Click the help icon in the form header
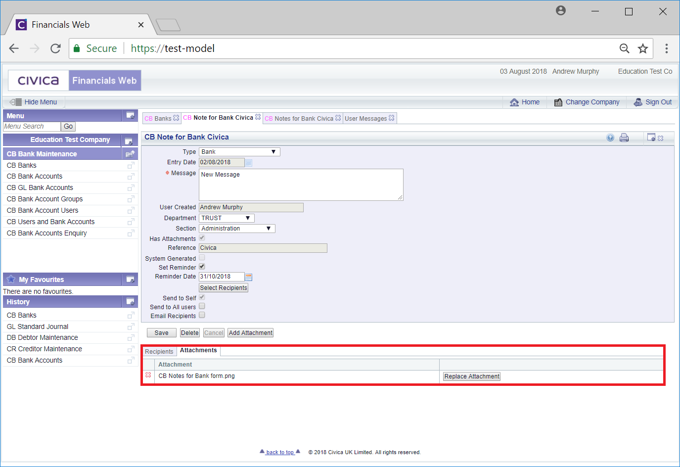680x467 pixels. point(610,138)
